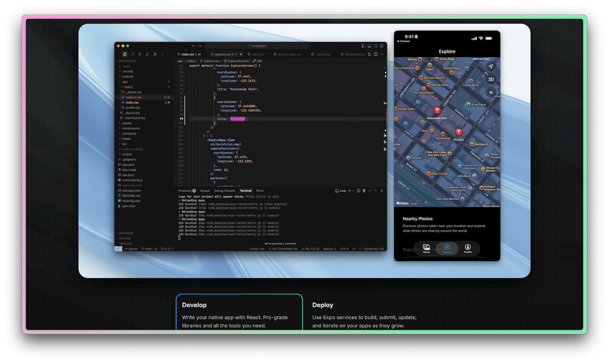Image resolution: width=609 pixels, height=363 pixels.
Task: Open the Search magnifier icon in the sidebar
Action: (132, 54)
